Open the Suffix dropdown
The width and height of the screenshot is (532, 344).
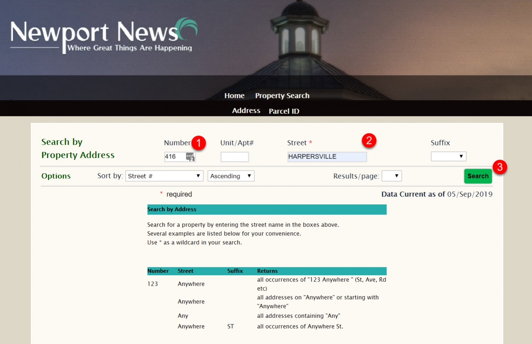[448, 156]
